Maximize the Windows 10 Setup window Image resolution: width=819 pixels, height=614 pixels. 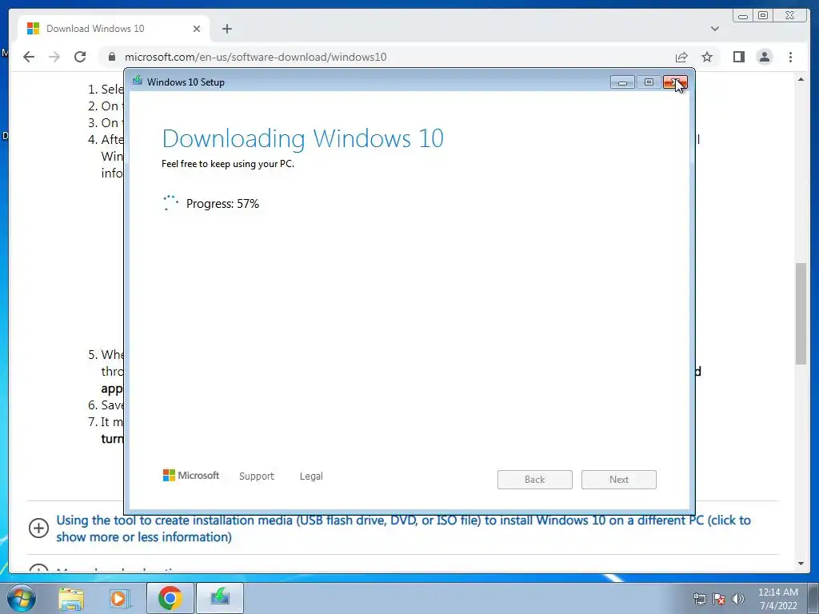tap(649, 82)
